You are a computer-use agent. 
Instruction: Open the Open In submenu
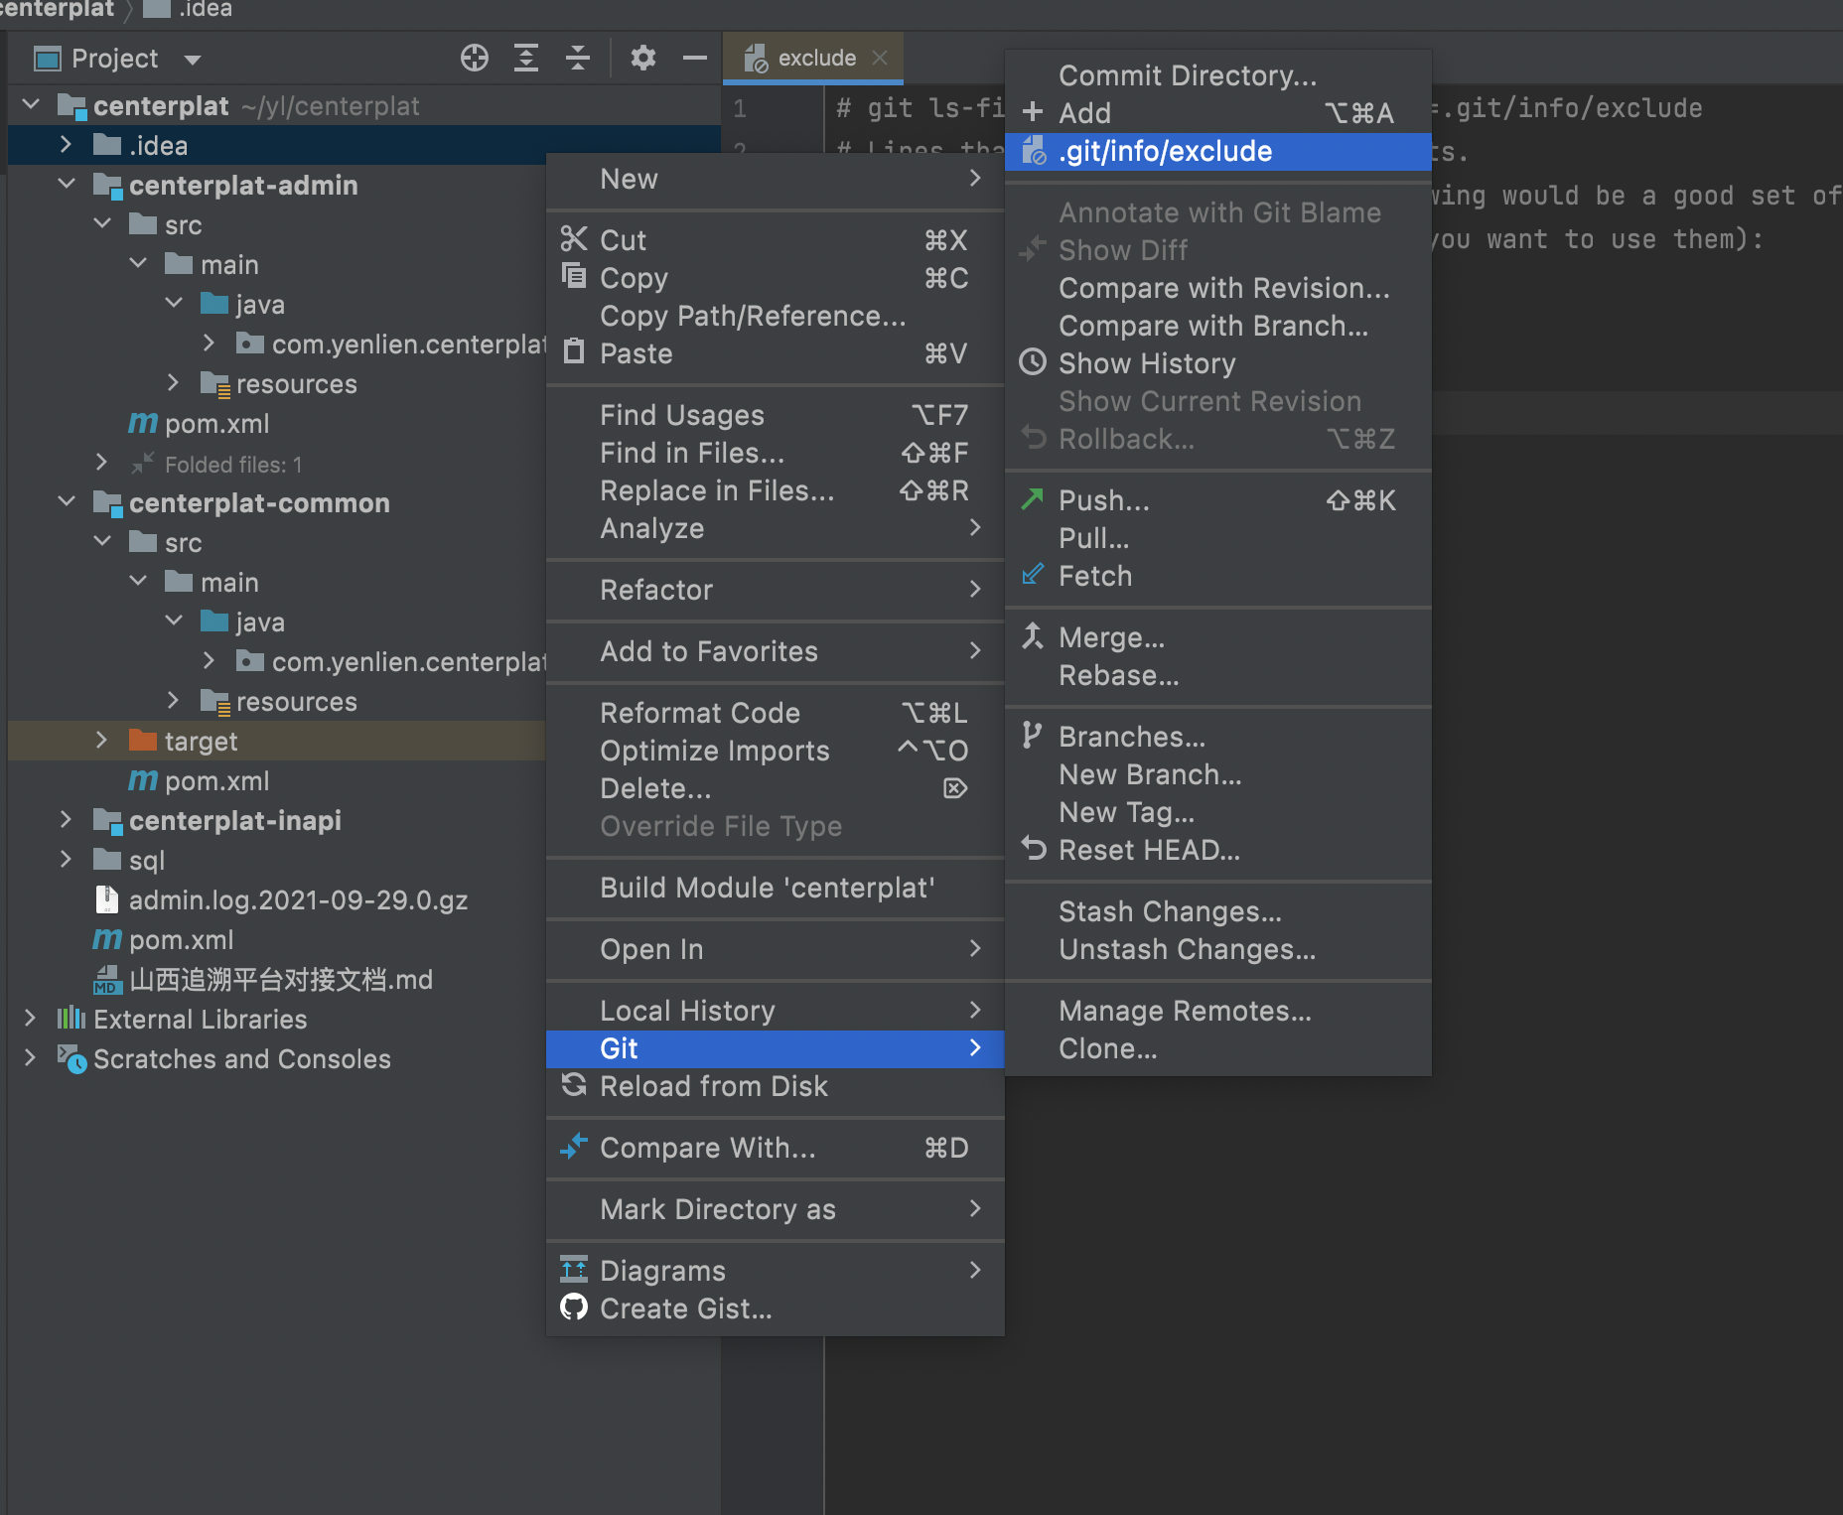click(775, 949)
